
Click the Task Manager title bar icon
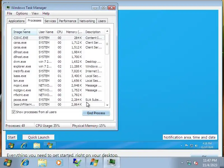(x=8, y=8)
